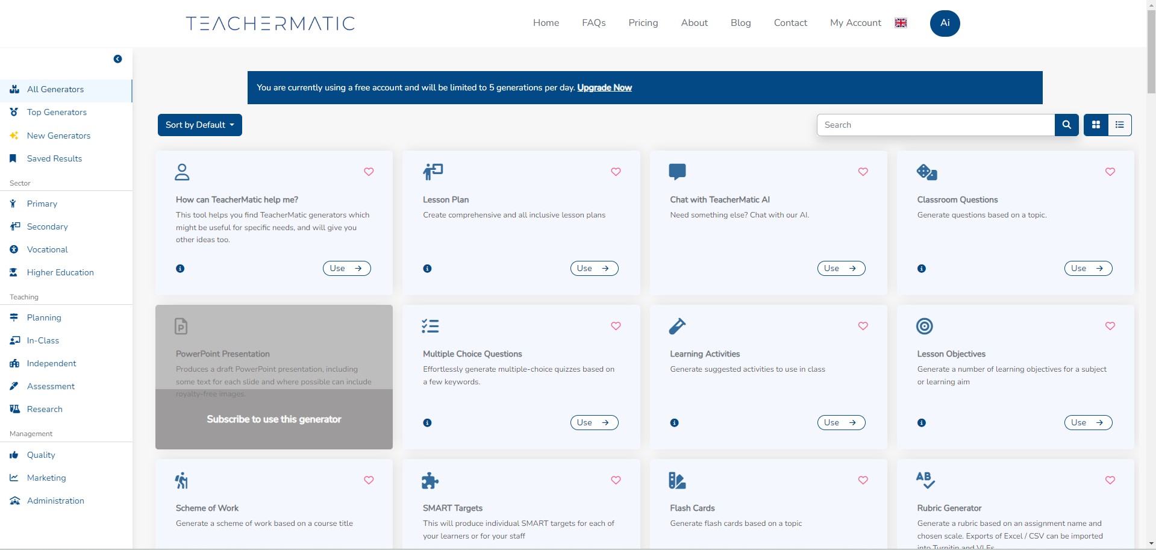1156x550 pixels.
Task: Click the Upgrade Now link
Action: click(604, 88)
